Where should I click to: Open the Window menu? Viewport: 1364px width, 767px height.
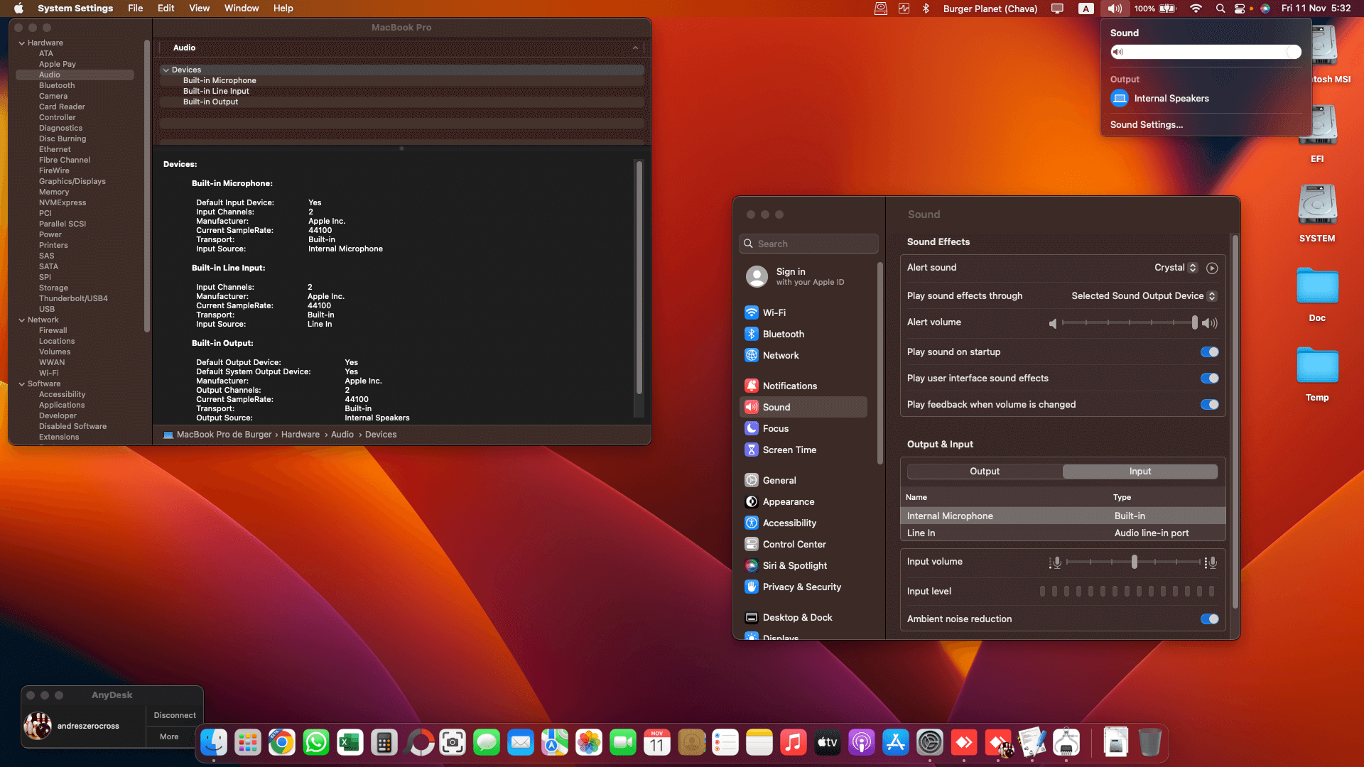[242, 9]
